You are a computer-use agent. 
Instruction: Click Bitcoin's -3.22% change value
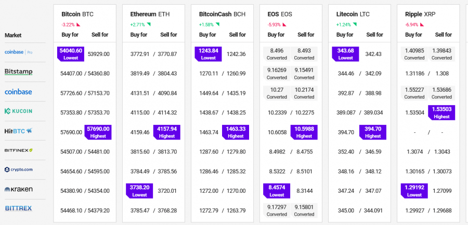68,25
